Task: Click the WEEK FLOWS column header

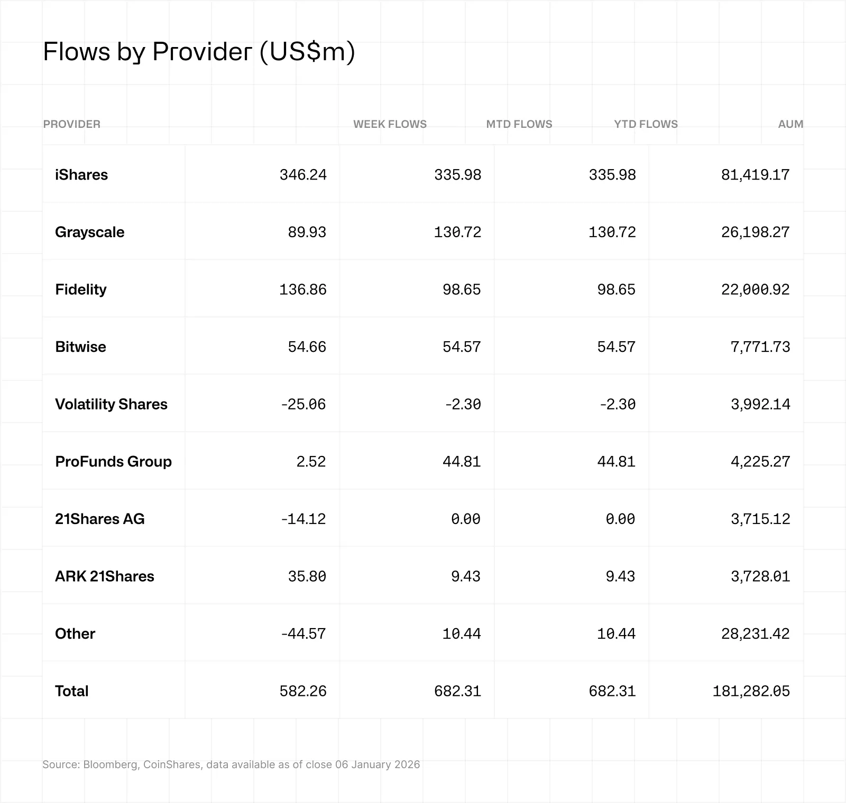Action: [x=390, y=124]
